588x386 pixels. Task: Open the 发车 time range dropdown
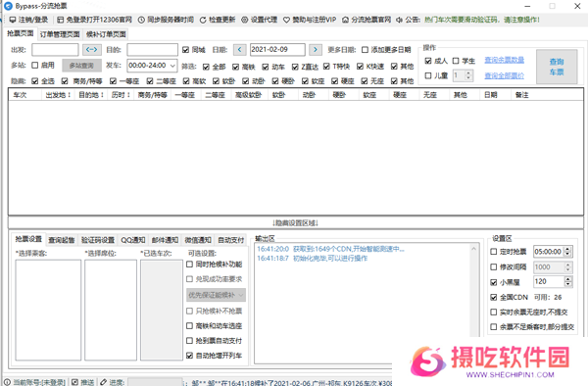[x=172, y=66]
